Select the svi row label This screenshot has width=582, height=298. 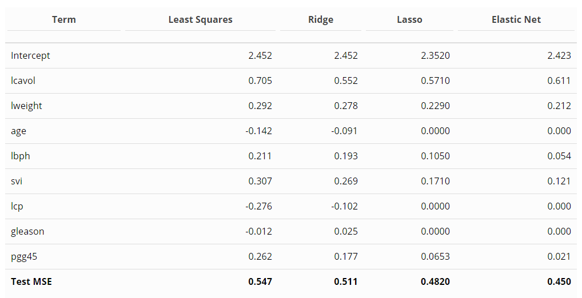[x=17, y=181]
